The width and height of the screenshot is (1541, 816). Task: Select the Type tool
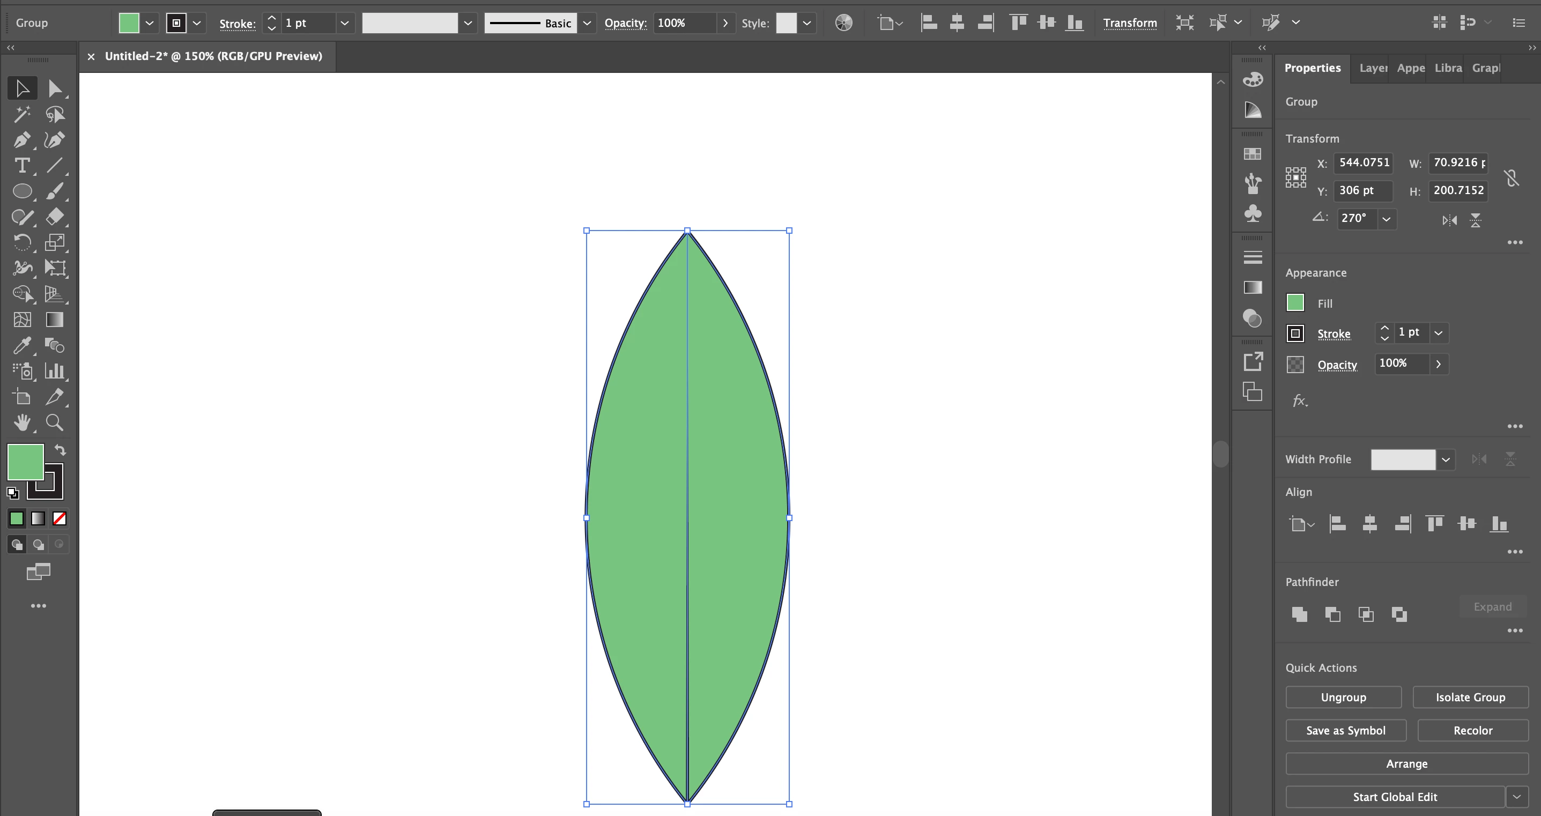(21, 166)
